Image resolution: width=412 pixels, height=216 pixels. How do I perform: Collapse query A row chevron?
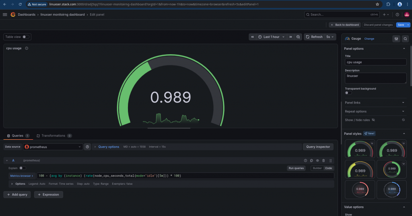pyautogui.click(x=7, y=161)
